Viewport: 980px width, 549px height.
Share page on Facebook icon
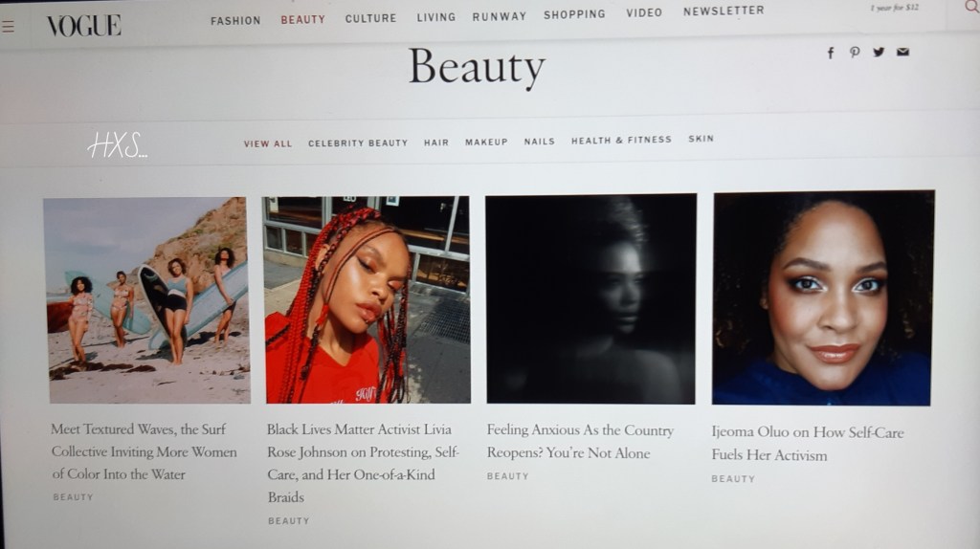point(831,53)
